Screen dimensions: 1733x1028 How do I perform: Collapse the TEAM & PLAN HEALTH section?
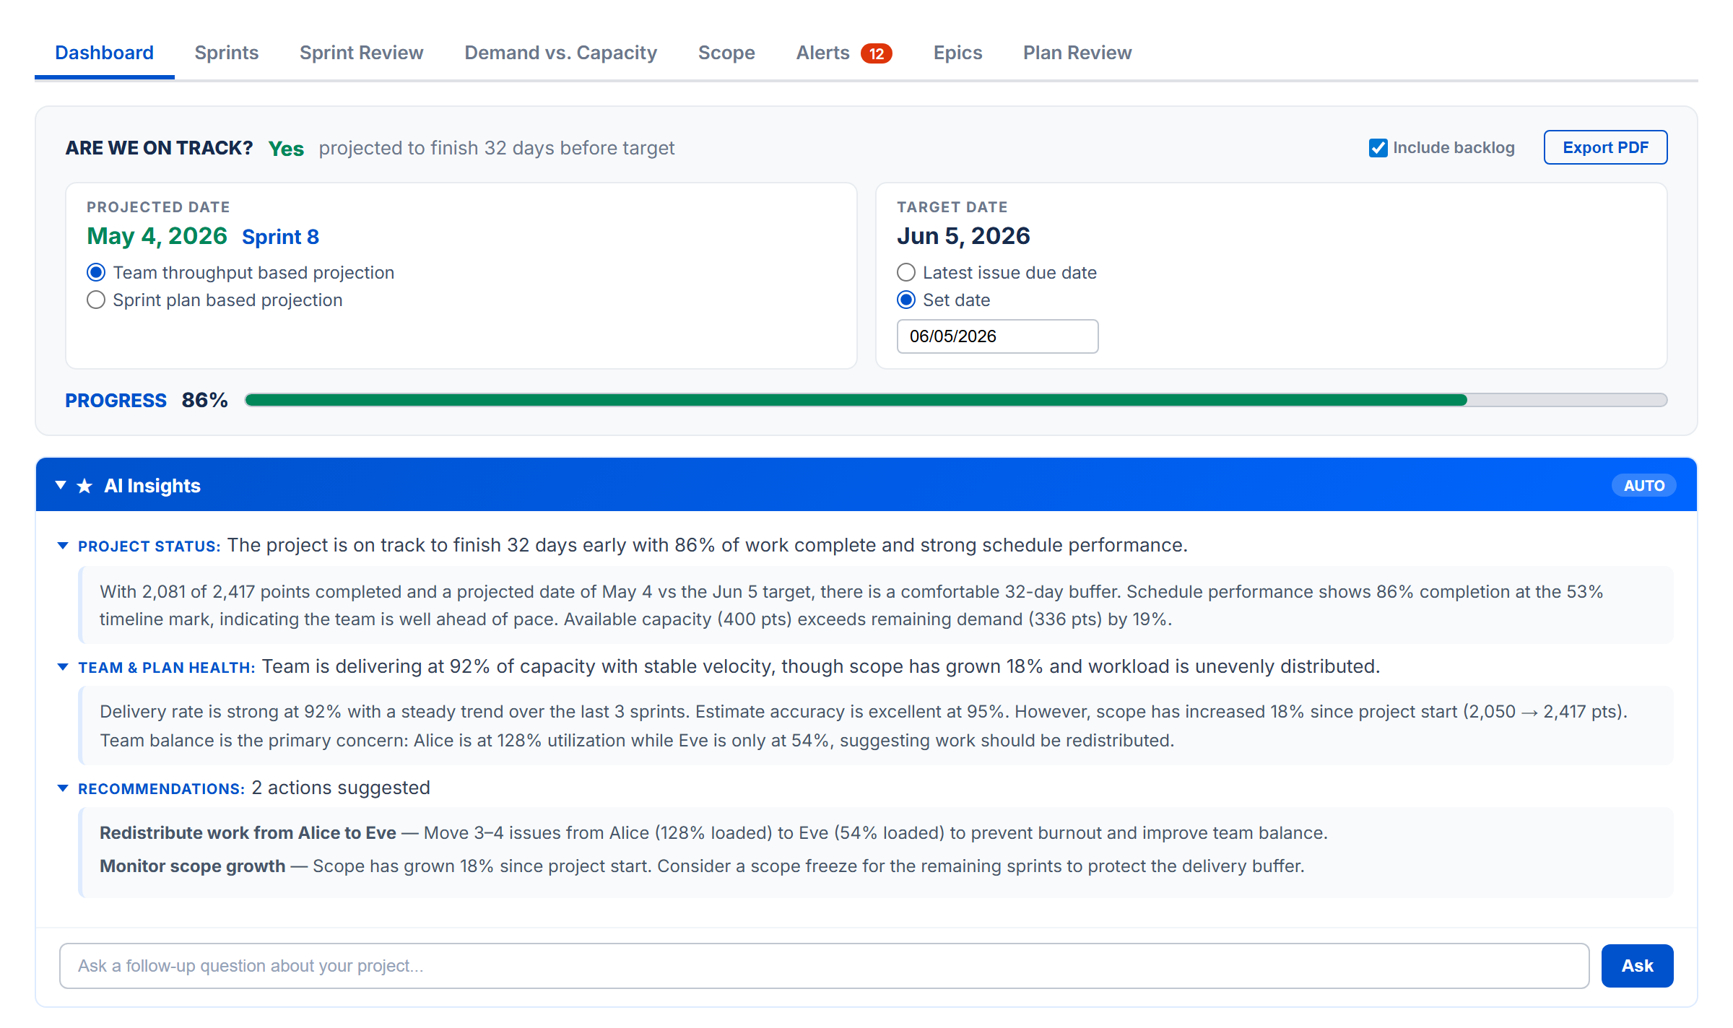(63, 667)
